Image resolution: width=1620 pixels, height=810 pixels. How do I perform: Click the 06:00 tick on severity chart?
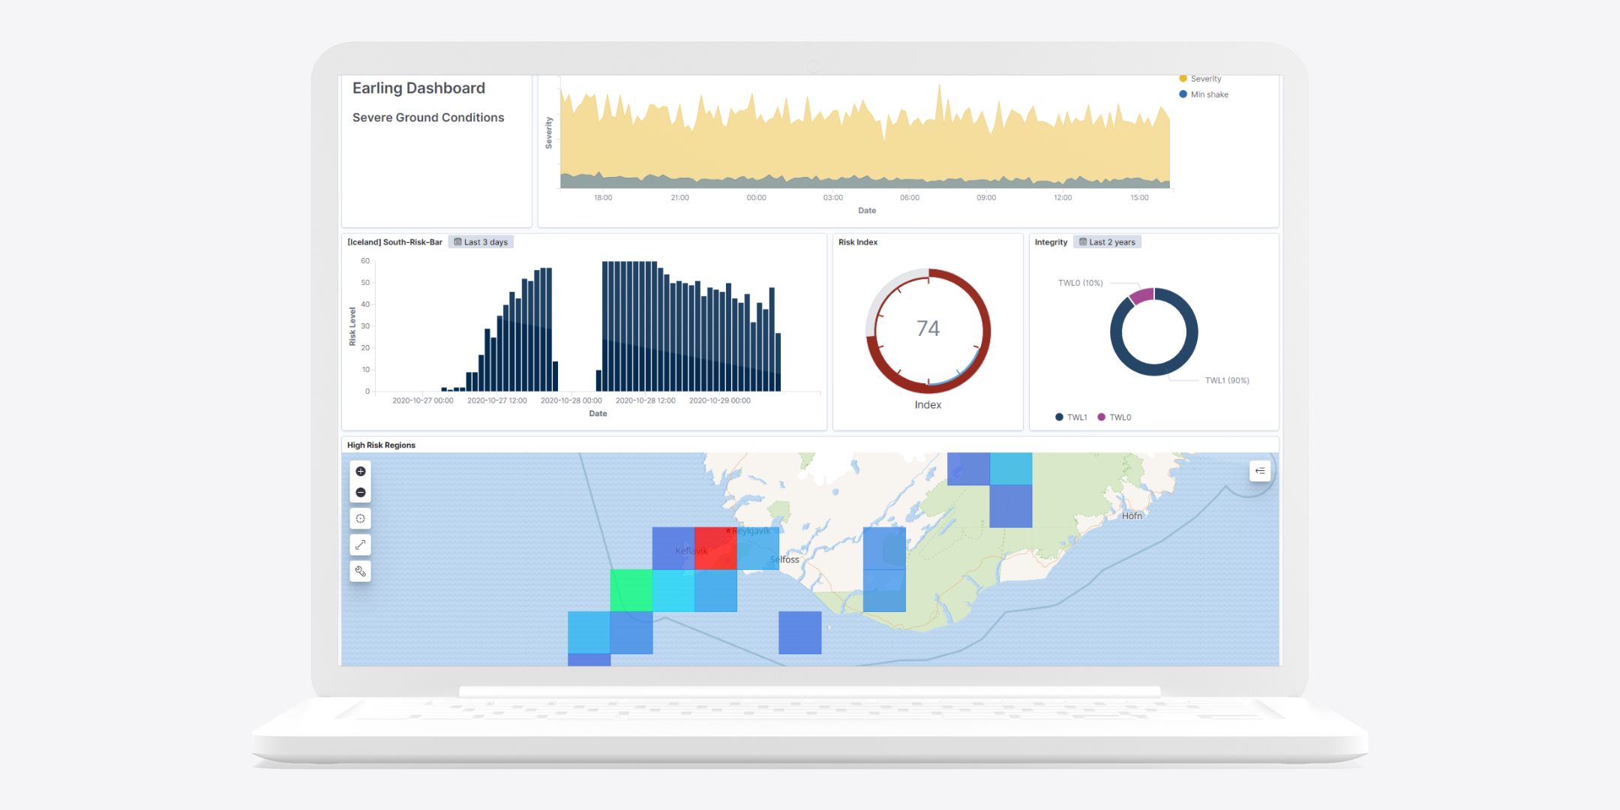pyautogui.click(x=909, y=198)
